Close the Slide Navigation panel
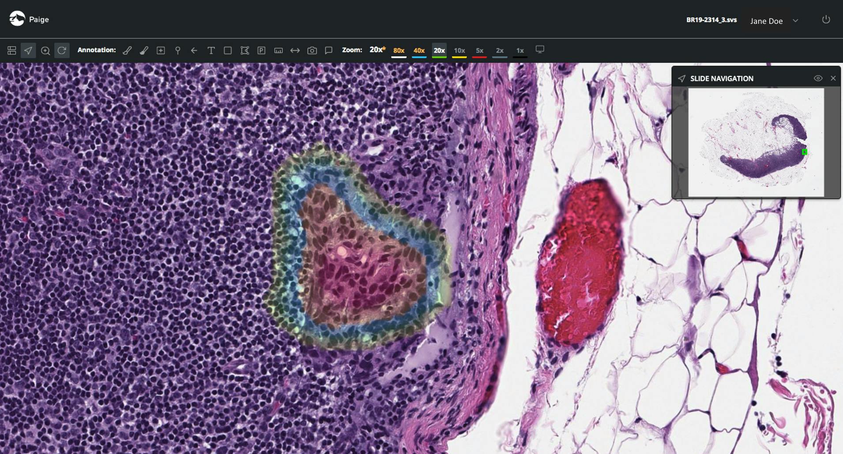The height and width of the screenshot is (454, 843). pos(833,78)
